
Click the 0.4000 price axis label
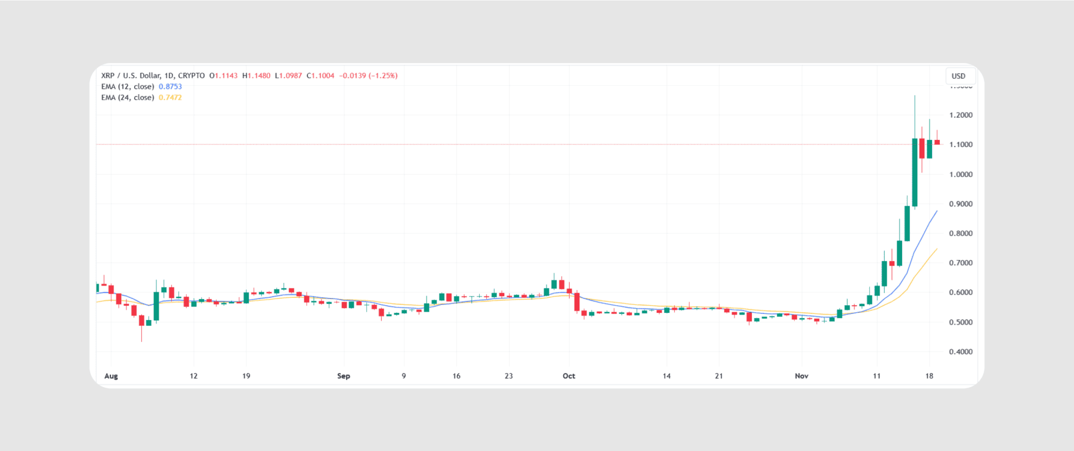tap(961, 352)
